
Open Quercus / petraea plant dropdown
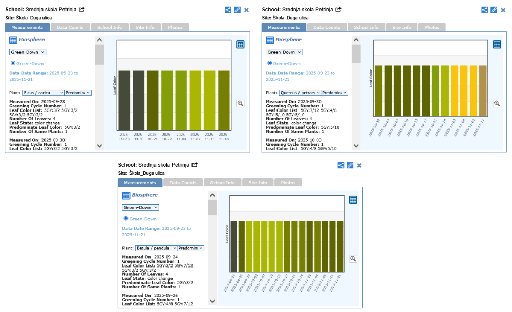pos(300,93)
